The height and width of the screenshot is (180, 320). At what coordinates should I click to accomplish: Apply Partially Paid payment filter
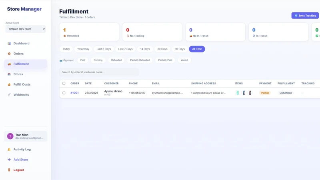coord(165,60)
